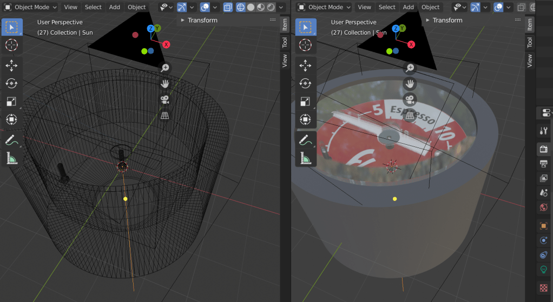Choose the Scale tool in right viewport
Image resolution: width=553 pixels, height=302 pixels.
pyautogui.click(x=305, y=102)
